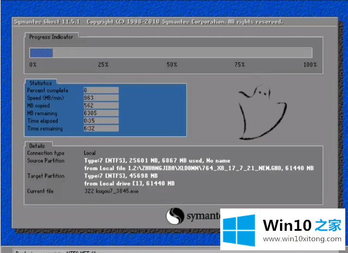
Task: Click the Speed (MB/min) label
Action: [x=46, y=98]
